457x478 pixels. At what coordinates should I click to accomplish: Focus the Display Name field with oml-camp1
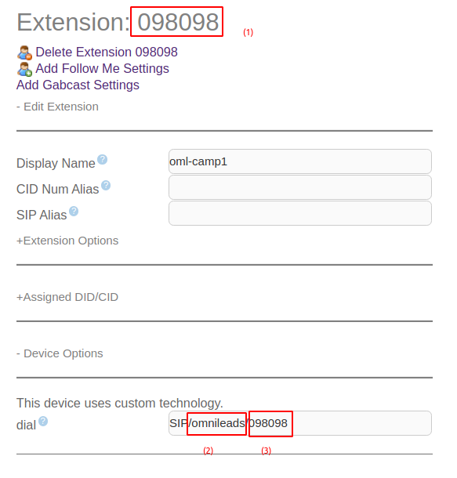point(300,161)
